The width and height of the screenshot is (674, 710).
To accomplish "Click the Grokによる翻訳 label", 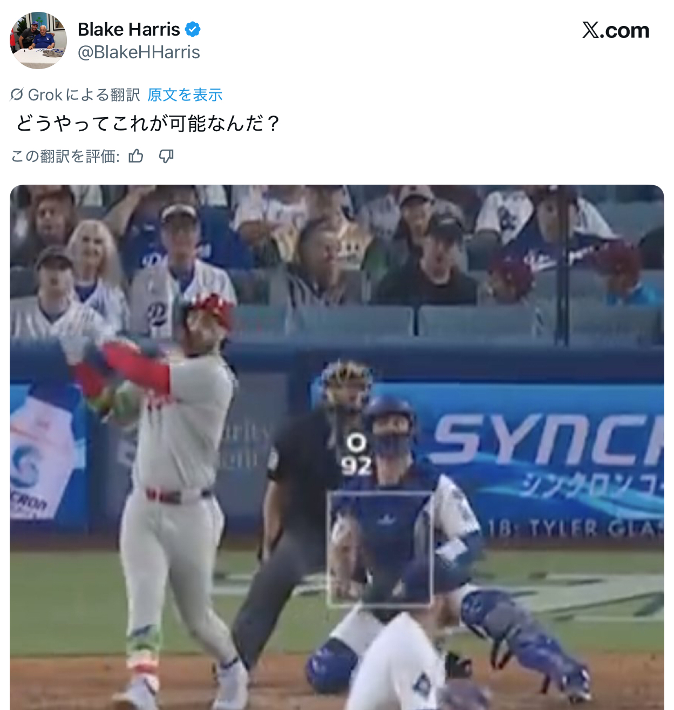I will point(84,95).
